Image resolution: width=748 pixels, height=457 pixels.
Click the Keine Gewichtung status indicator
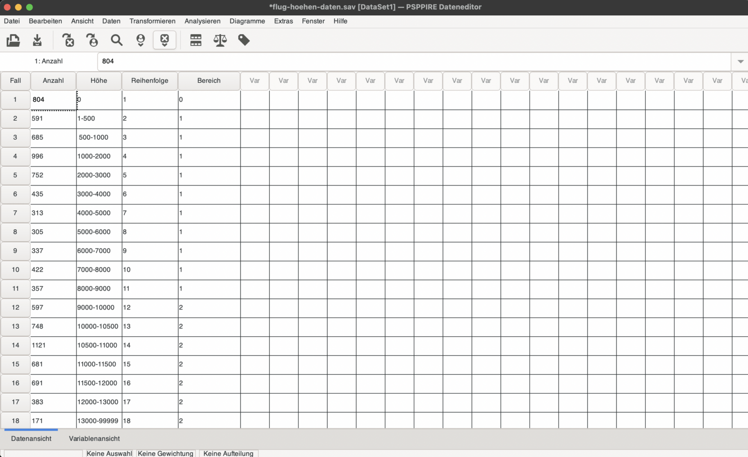click(x=166, y=453)
